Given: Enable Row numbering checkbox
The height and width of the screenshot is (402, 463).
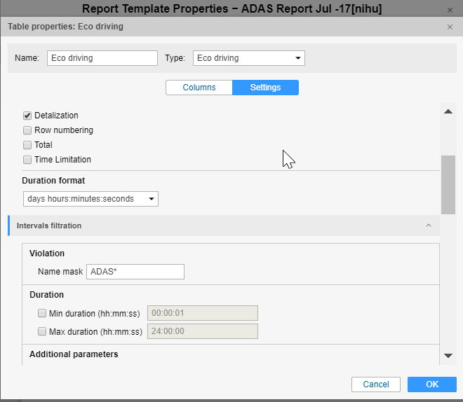Looking at the screenshot, I should pyautogui.click(x=27, y=130).
